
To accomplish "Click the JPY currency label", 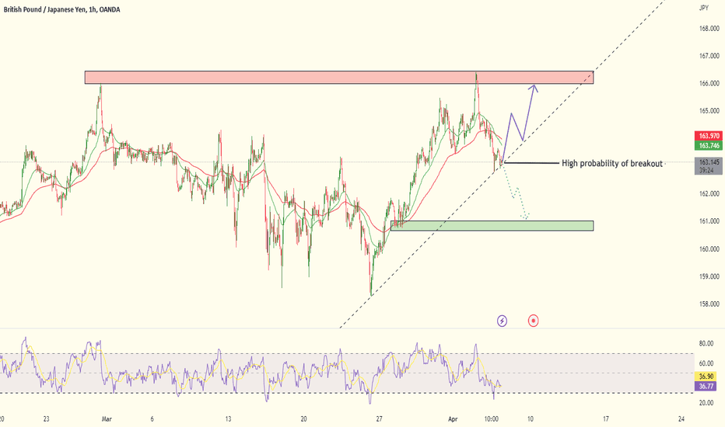I will pos(704,8).
